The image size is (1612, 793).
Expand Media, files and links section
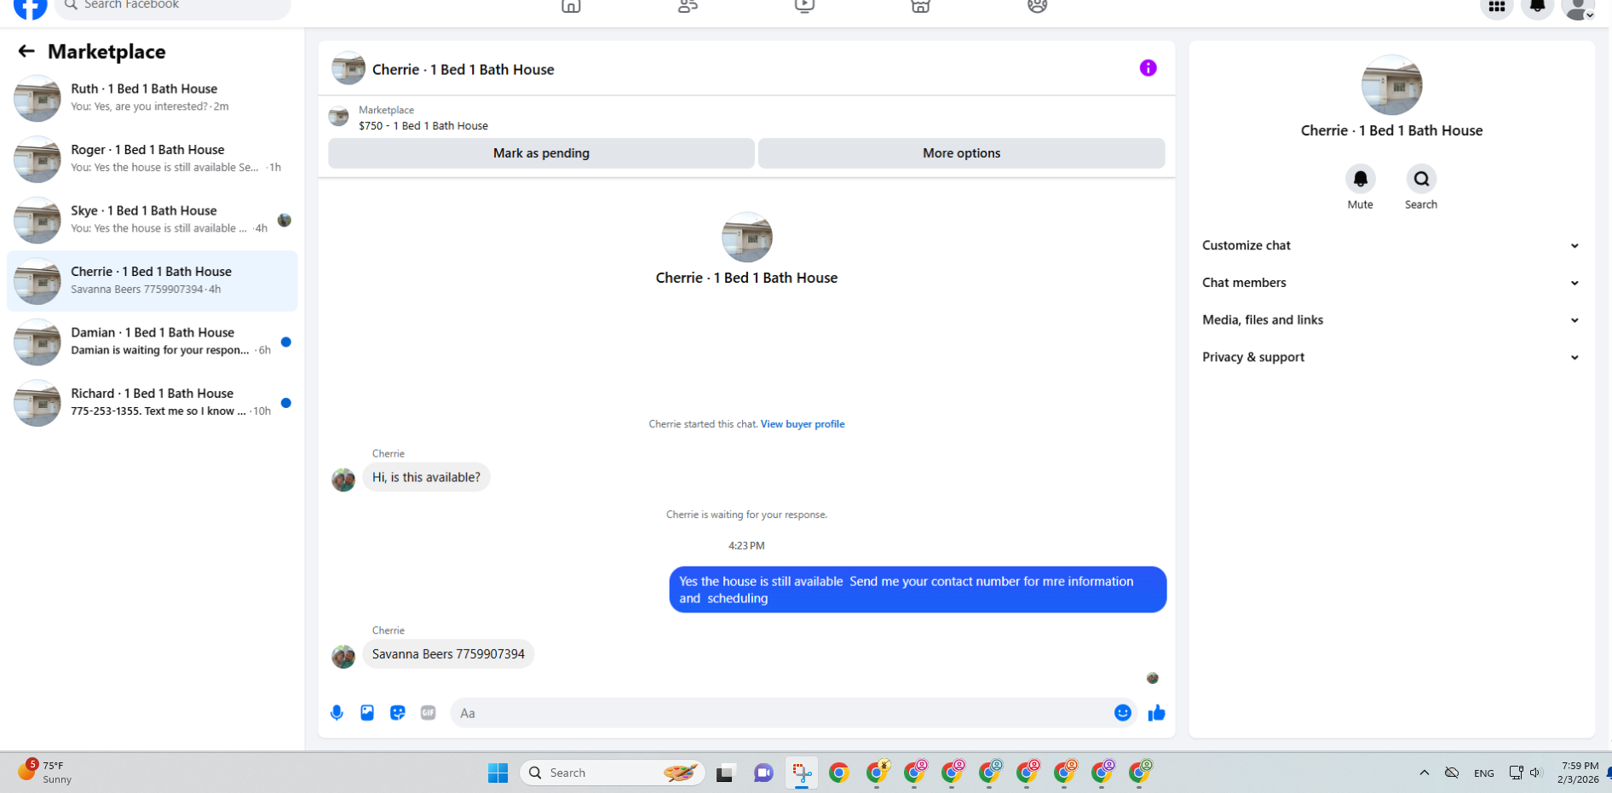coord(1391,320)
